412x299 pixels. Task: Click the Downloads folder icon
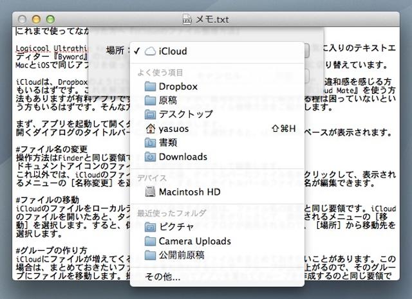[151, 157]
